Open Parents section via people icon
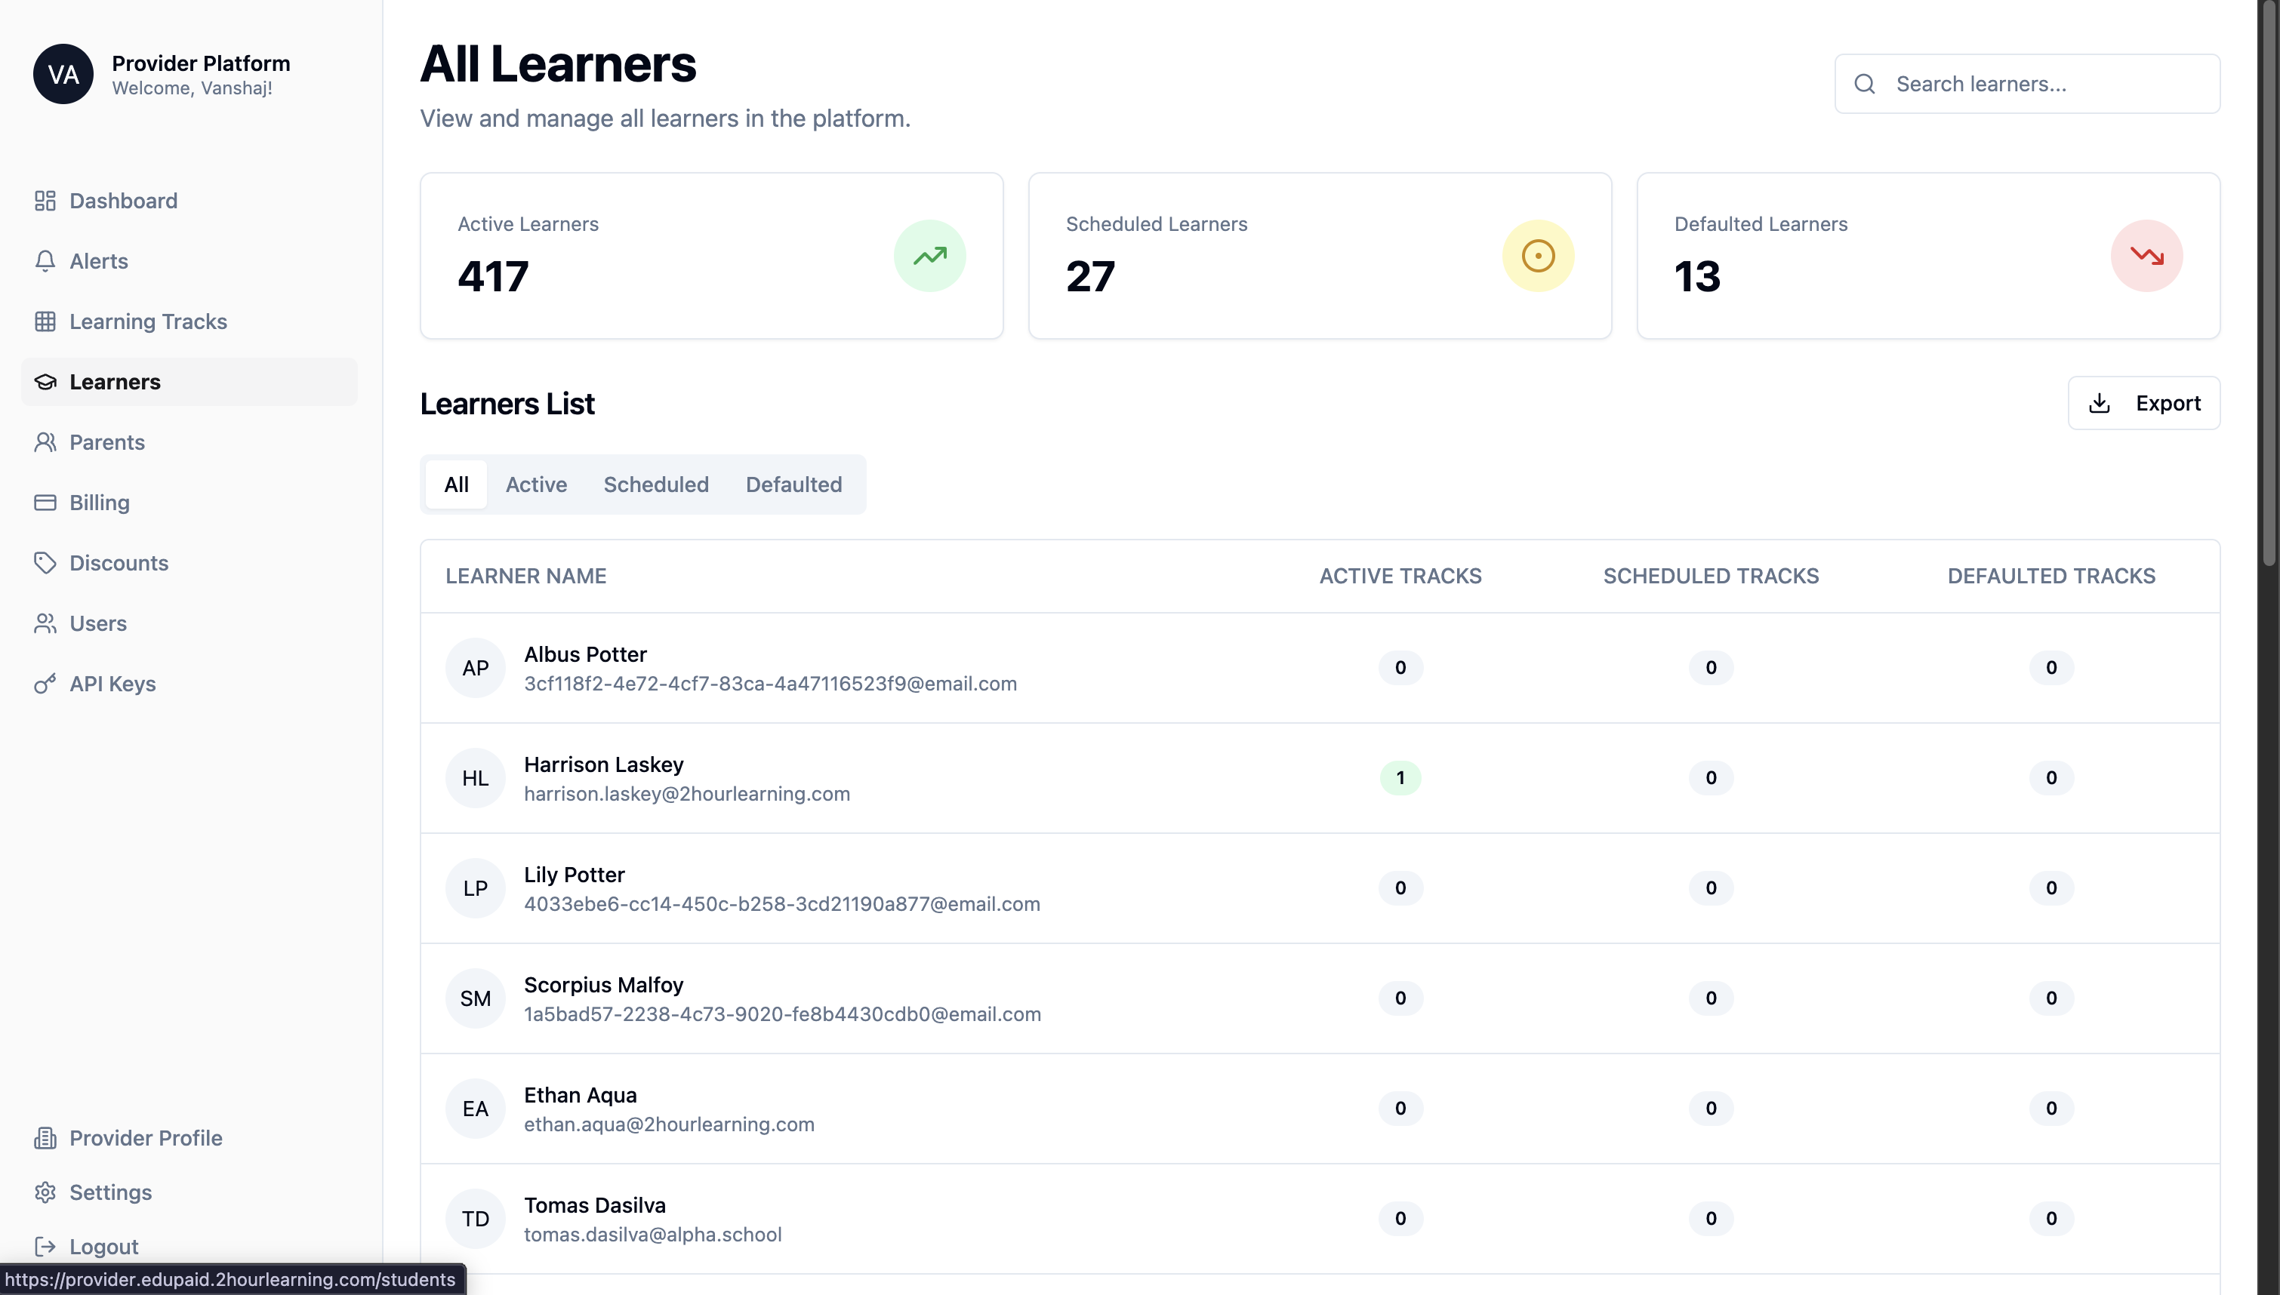Screen dimensions: 2280x1295 click(45, 442)
